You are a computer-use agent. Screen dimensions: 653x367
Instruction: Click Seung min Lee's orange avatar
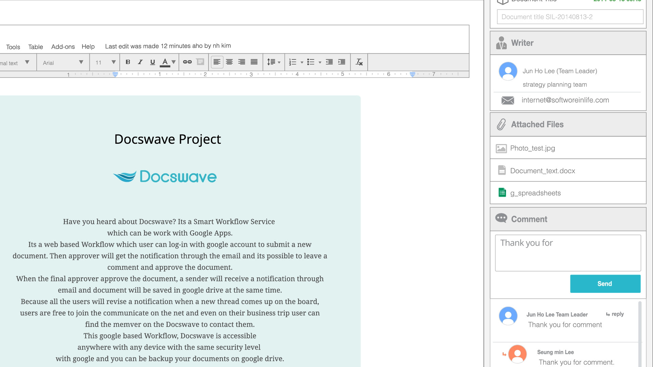[x=517, y=354]
